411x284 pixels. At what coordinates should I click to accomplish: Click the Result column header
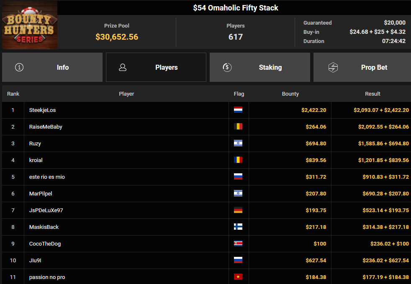(x=372, y=94)
